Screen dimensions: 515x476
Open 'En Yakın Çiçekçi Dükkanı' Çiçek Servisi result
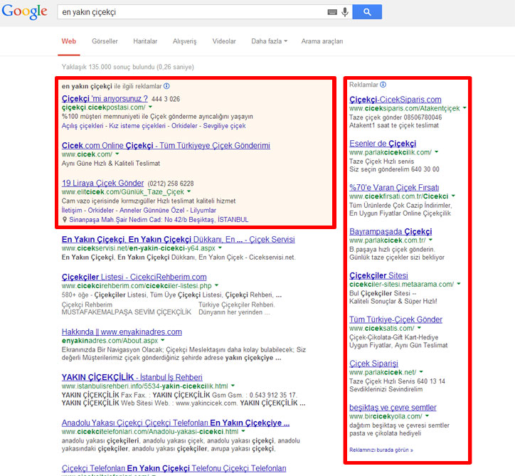(179, 240)
